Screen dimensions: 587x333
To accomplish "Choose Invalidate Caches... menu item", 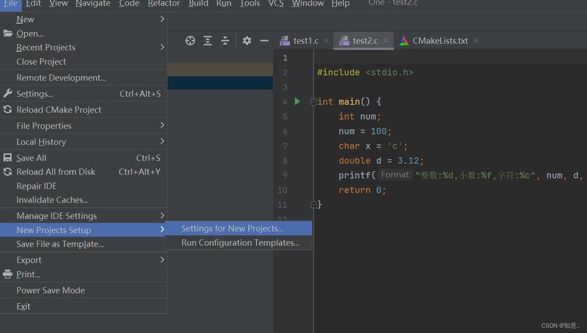I will [x=83, y=200].
